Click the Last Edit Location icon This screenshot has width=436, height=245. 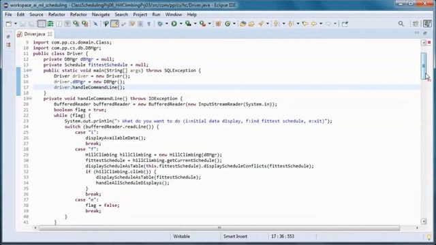[x=305, y=24]
